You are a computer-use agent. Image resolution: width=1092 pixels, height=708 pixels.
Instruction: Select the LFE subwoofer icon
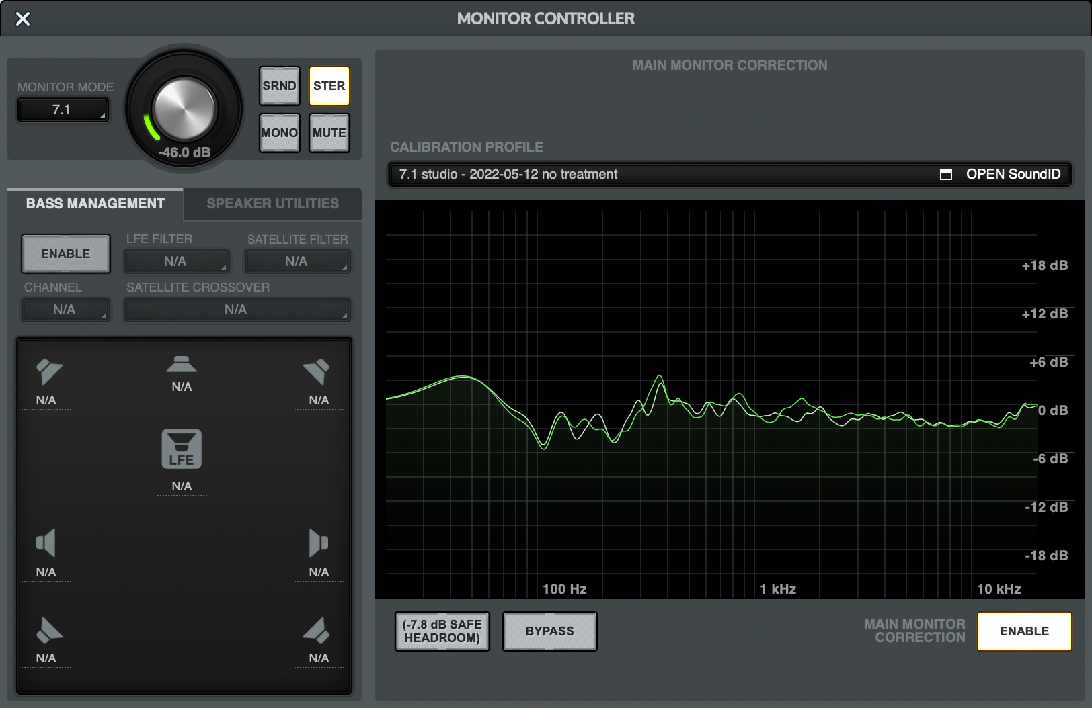click(182, 449)
